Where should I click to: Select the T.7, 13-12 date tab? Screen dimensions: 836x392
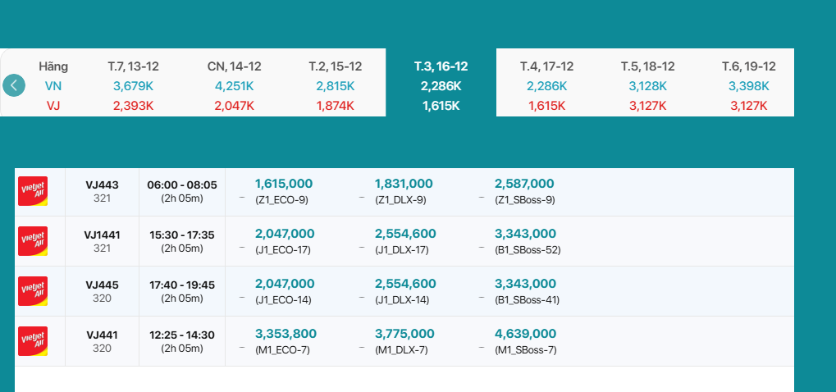pos(134,84)
